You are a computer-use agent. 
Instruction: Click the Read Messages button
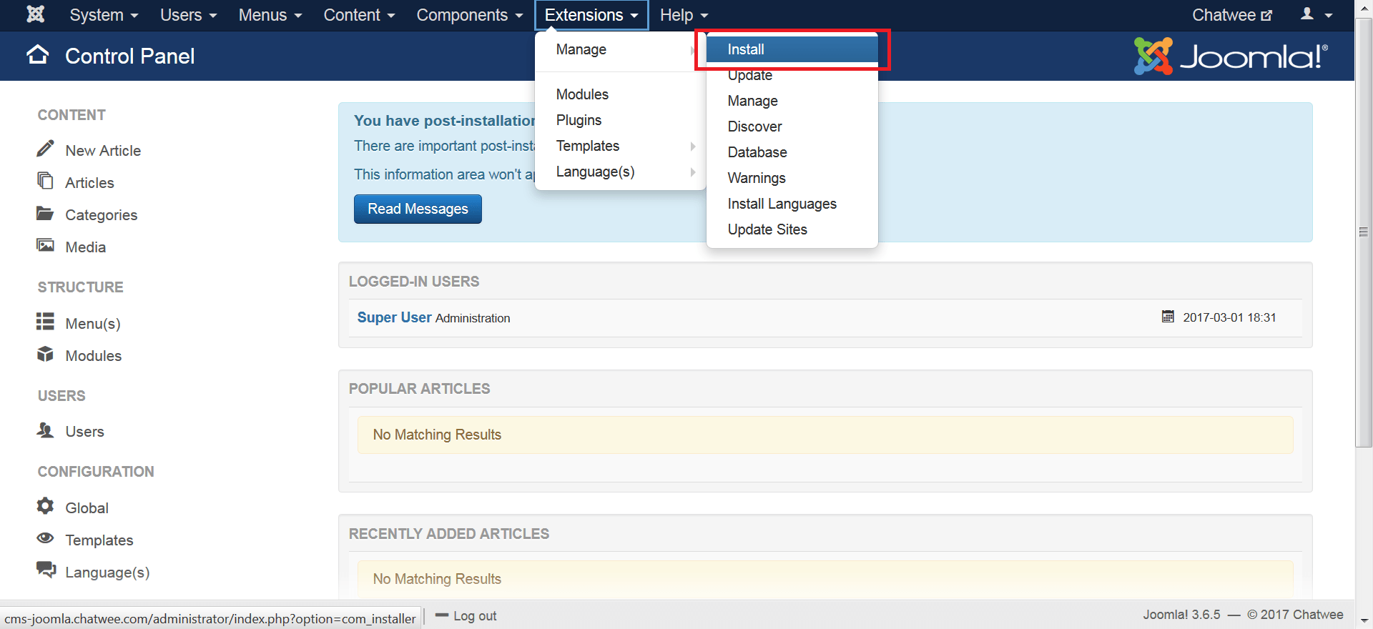click(x=418, y=209)
